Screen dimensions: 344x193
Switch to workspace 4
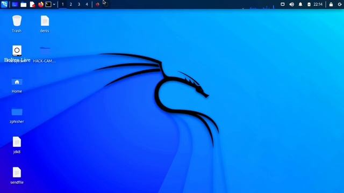(87, 4)
